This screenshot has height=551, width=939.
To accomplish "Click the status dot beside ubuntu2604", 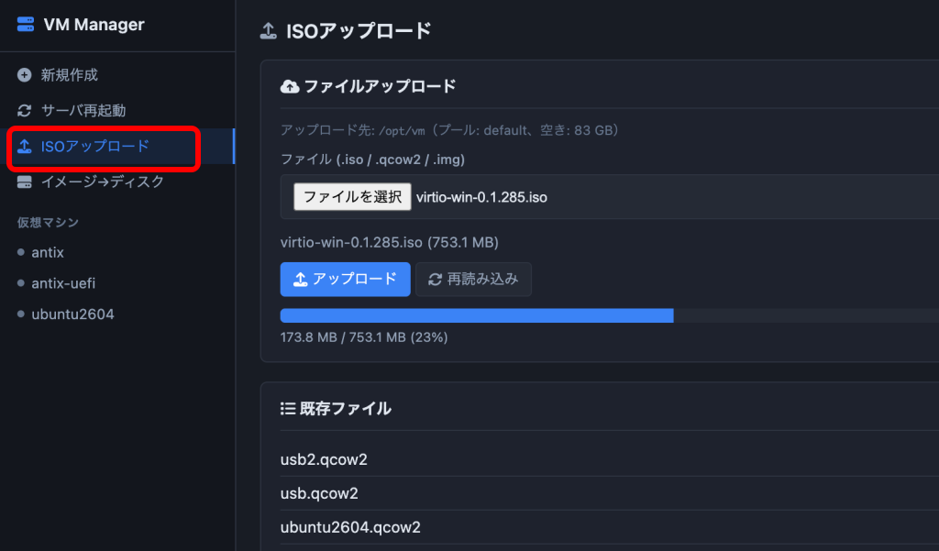I will (x=21, y=314).
